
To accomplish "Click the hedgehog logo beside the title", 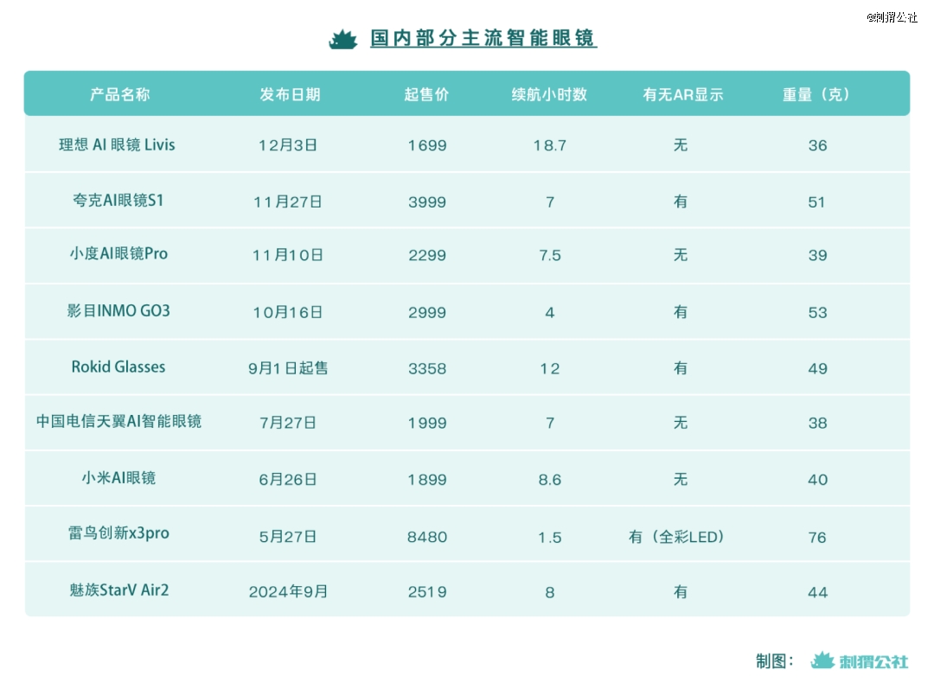I will [x=343, y=39].
